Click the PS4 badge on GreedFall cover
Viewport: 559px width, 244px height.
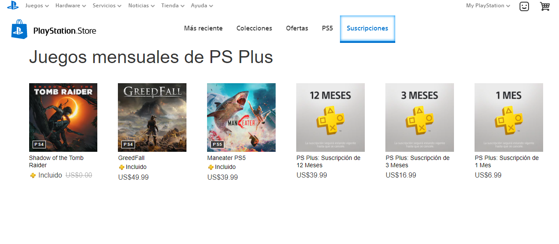[x=128, y=145]
